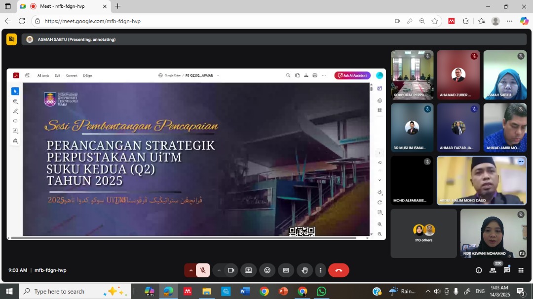Toggle the camera on or off
The image size is (533, 299).
230,270
